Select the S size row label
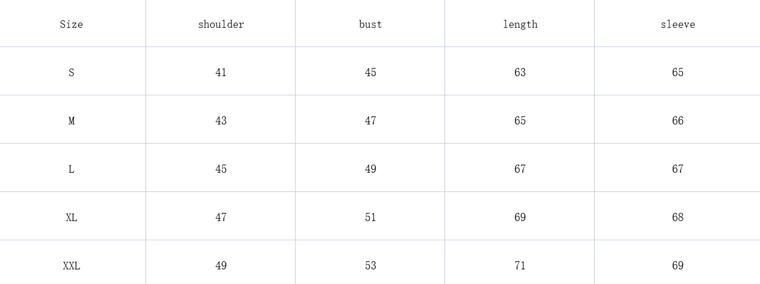The height and width of the screenshot is (284, 760). point(72,73)
